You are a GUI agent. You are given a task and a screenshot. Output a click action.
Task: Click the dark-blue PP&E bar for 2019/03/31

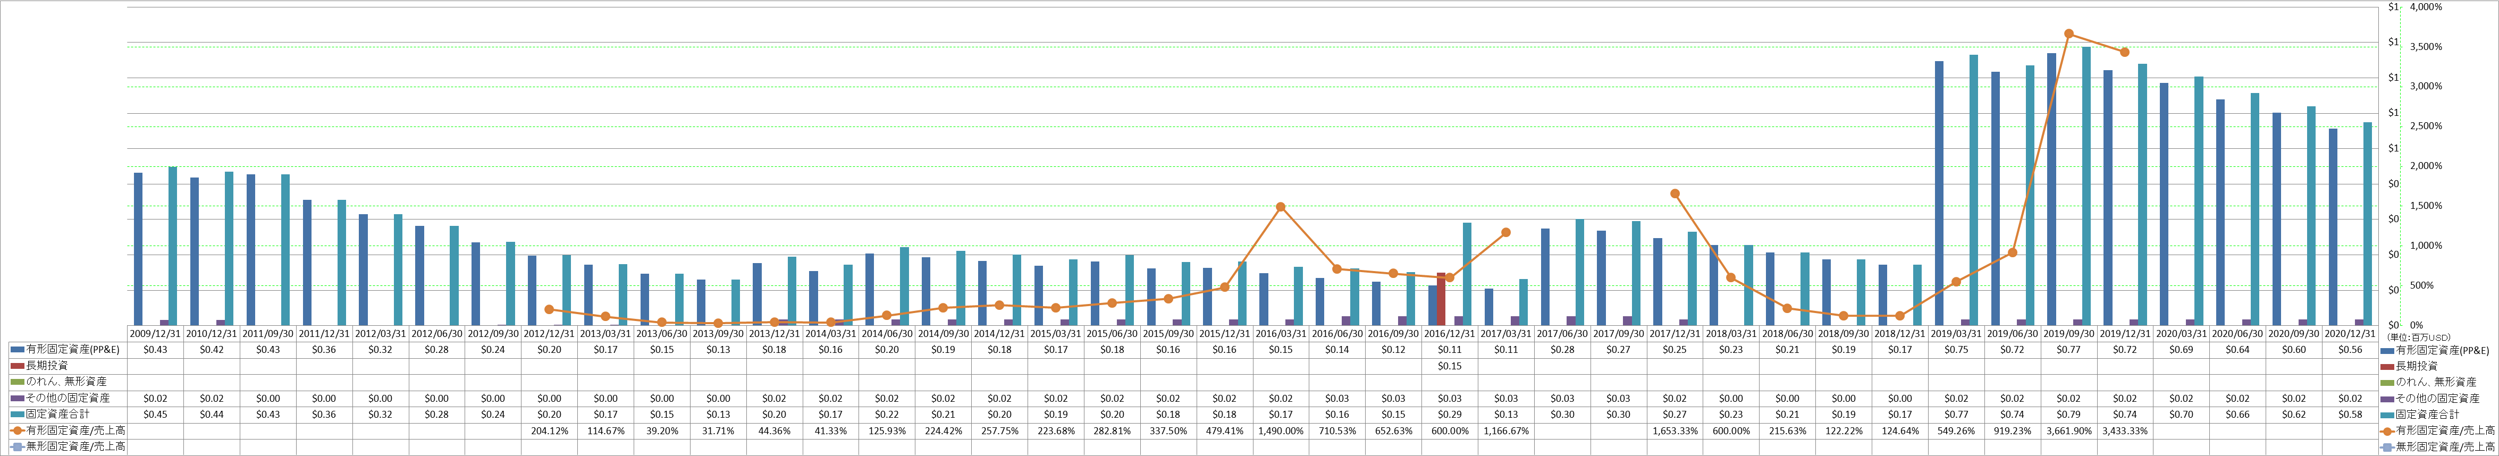click(x=1939, y=193)
